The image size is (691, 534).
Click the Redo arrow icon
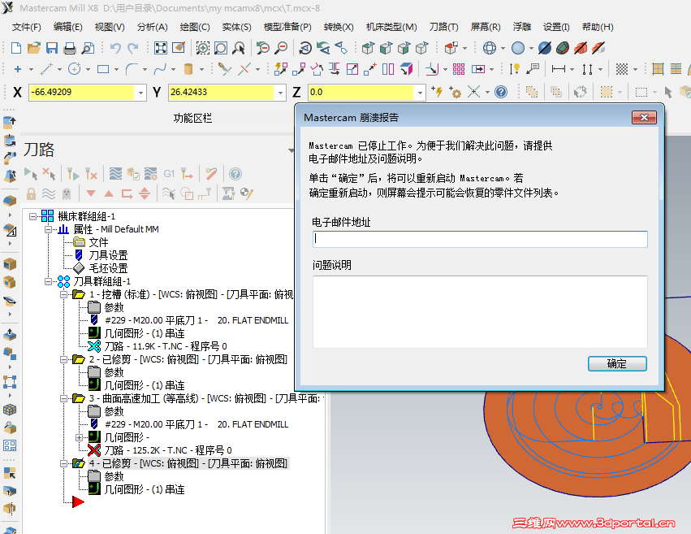[133, 48]
